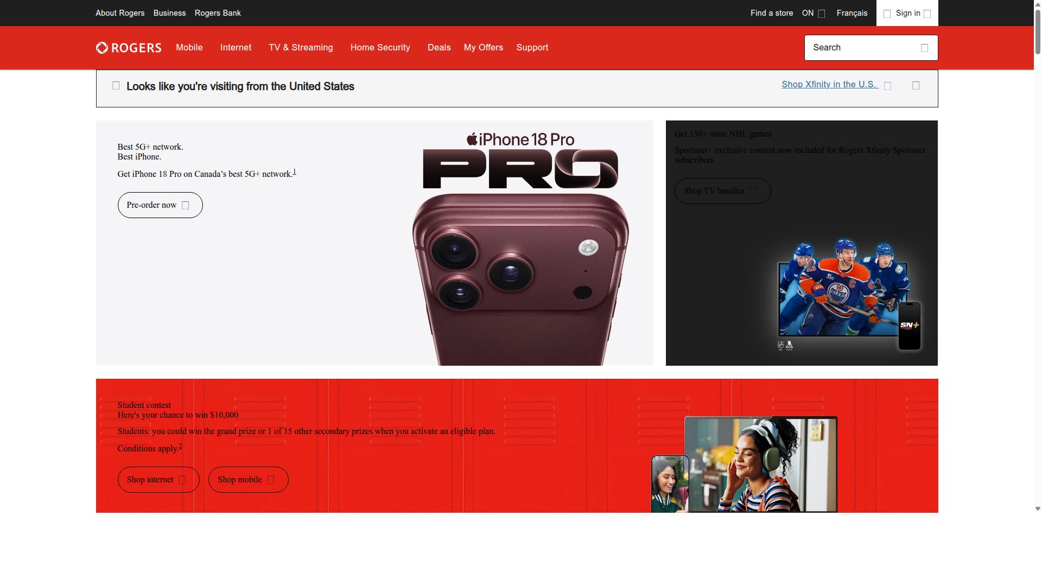Open footnote 1 next to 5G+ network
The width and height of the screenshot is (1042, 586).
point(295,172)
